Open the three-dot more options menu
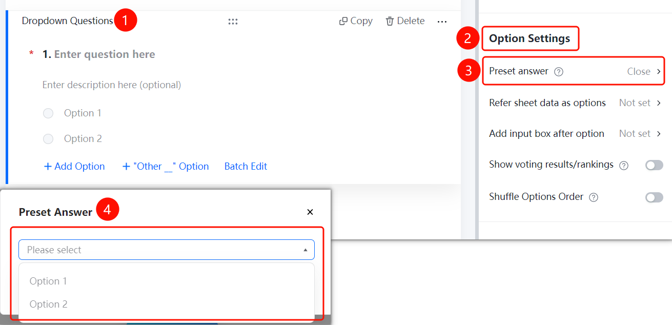Image resolution: width=672 pixels, height=325 pixels. [442, 22]
